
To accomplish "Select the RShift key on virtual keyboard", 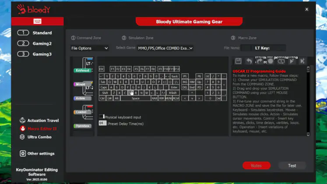I will coord(172,93).
